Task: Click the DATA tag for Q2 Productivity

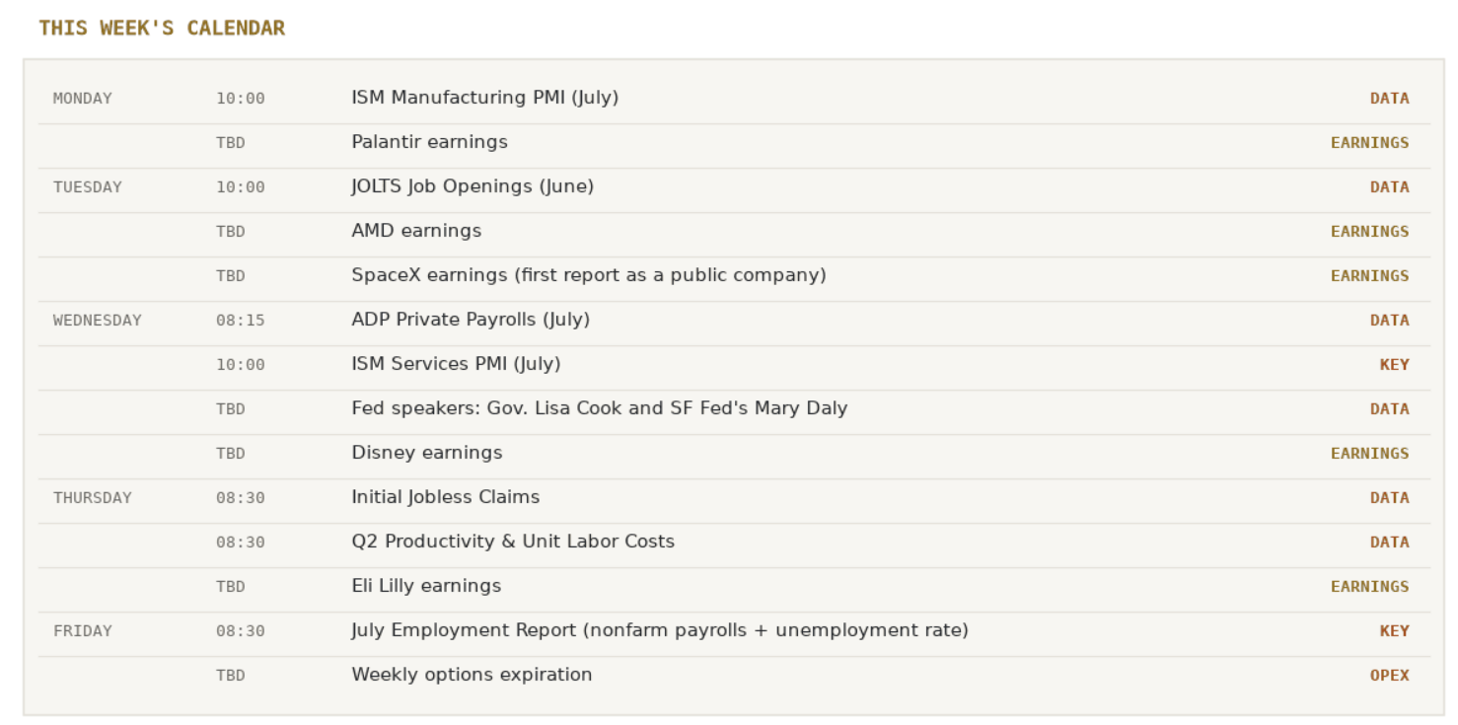Action: 1390,543
